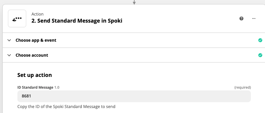The height and width of the screenshot is (113, 265).
Task: Expand the Choose account chevron
Action: point(9,55)
